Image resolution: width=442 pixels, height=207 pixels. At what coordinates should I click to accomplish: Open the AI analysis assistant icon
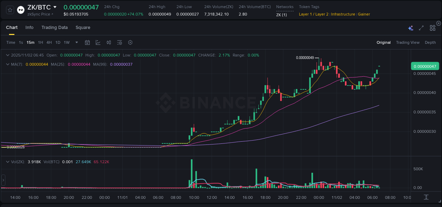(411, 28)
